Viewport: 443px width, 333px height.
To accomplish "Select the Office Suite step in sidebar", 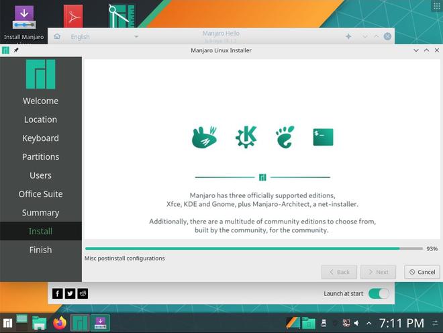I will coord(41,194).
